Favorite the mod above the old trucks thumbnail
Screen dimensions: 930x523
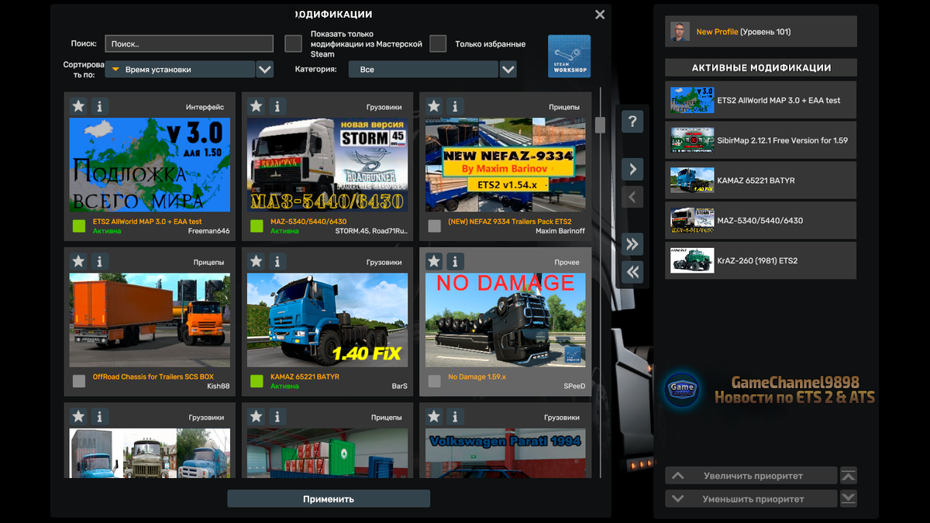(78, 416)
